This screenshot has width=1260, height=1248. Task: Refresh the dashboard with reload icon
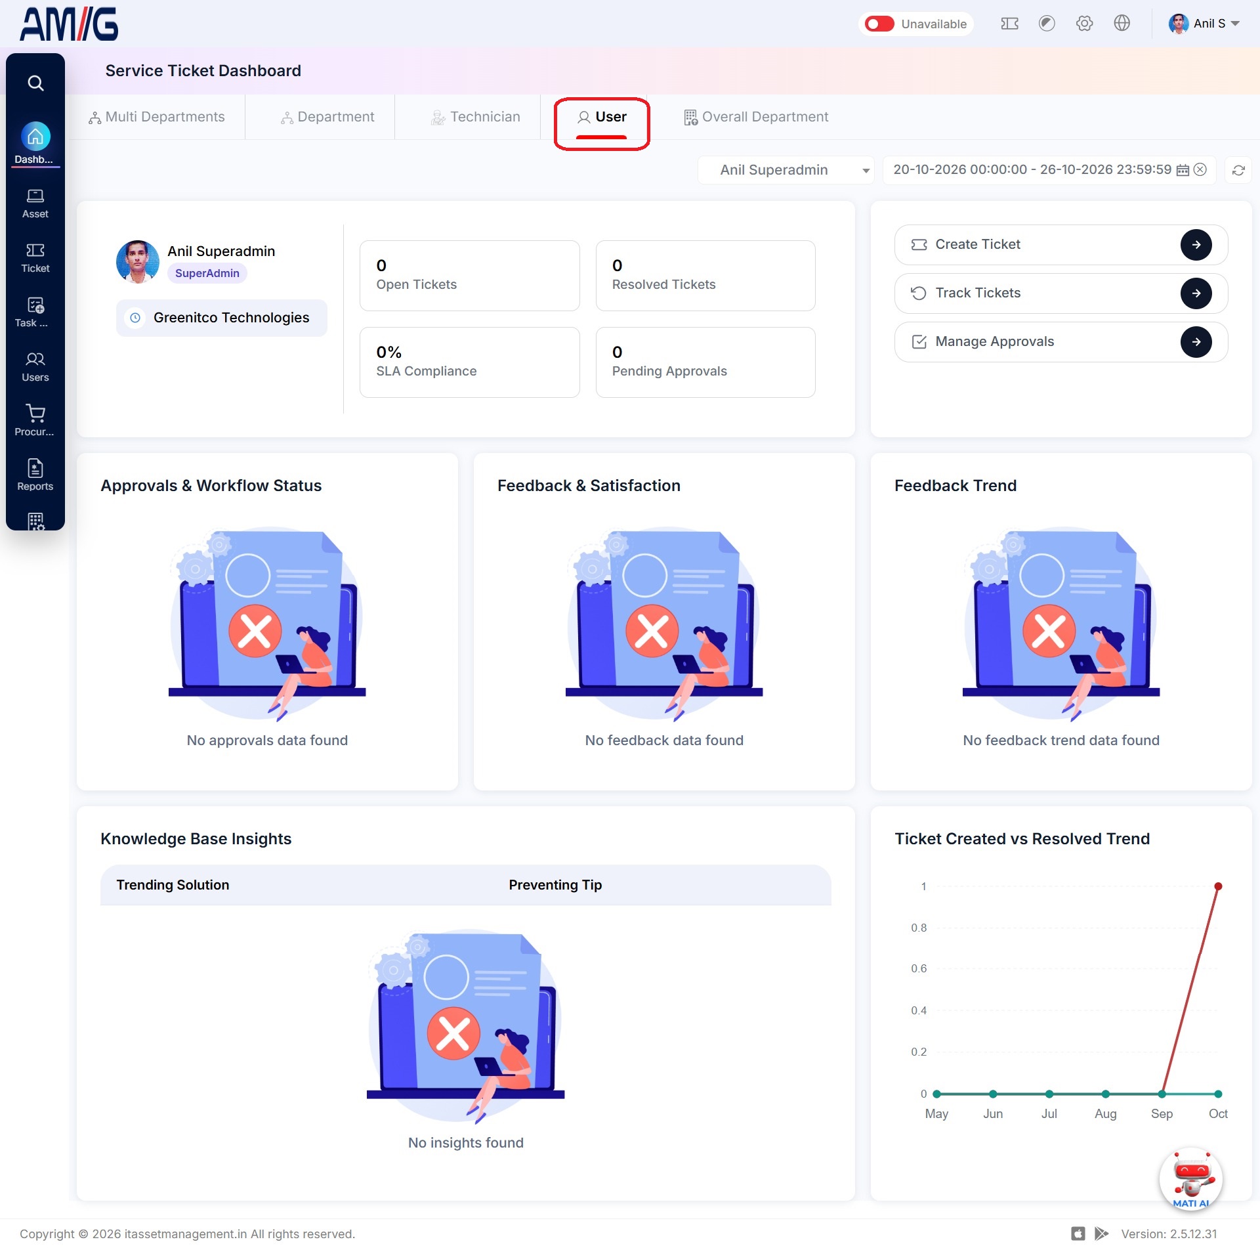[x=1238, y=170]
